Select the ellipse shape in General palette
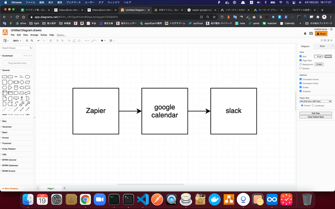 [27, 77]
